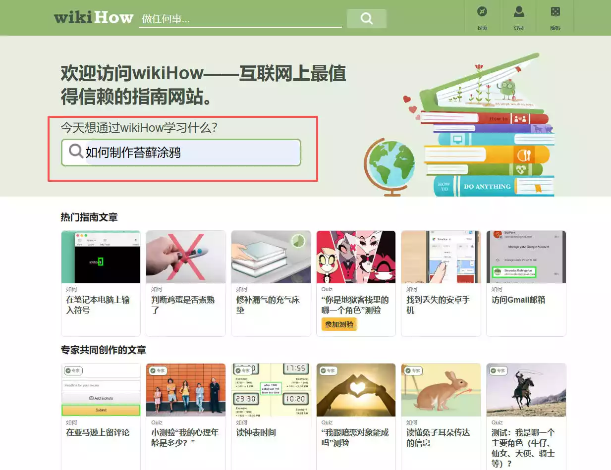Open the 判断鸡蛋是否煮熟了 article thumbnail
This screenshot has height=470, width=611.
[x=186, y=257]
